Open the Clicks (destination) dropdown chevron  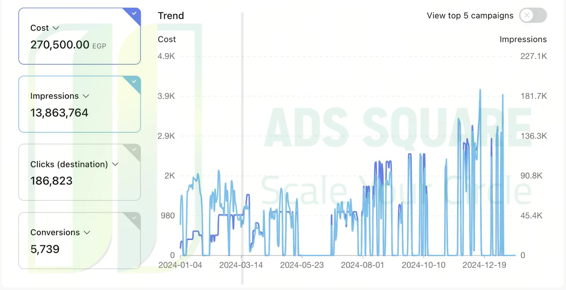coord(115,164)
